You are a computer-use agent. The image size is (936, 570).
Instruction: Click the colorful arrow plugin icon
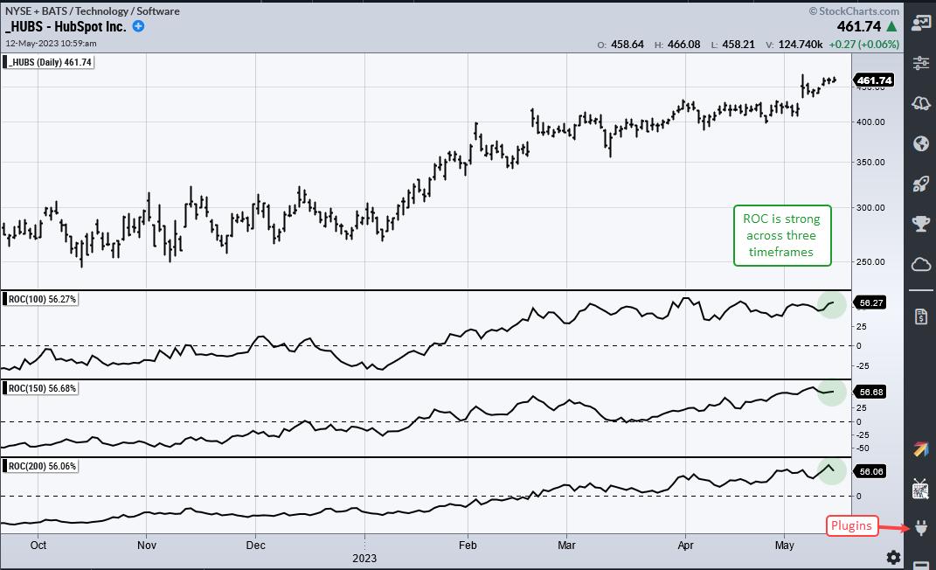920,448
